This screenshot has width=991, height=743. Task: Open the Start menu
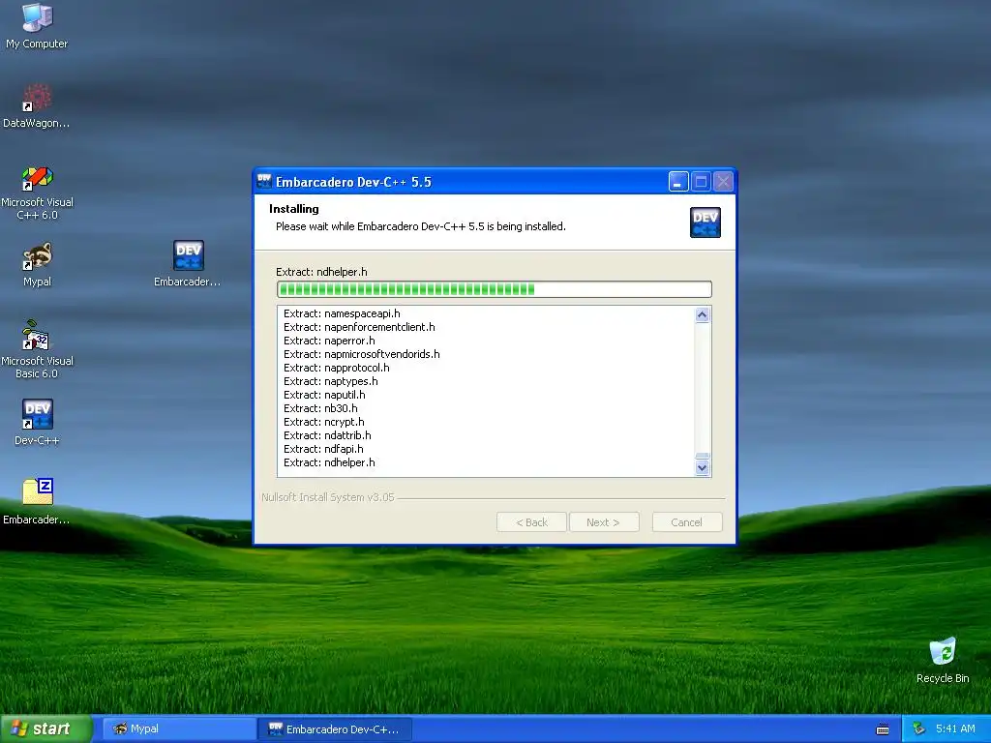[x=45, y=728]
